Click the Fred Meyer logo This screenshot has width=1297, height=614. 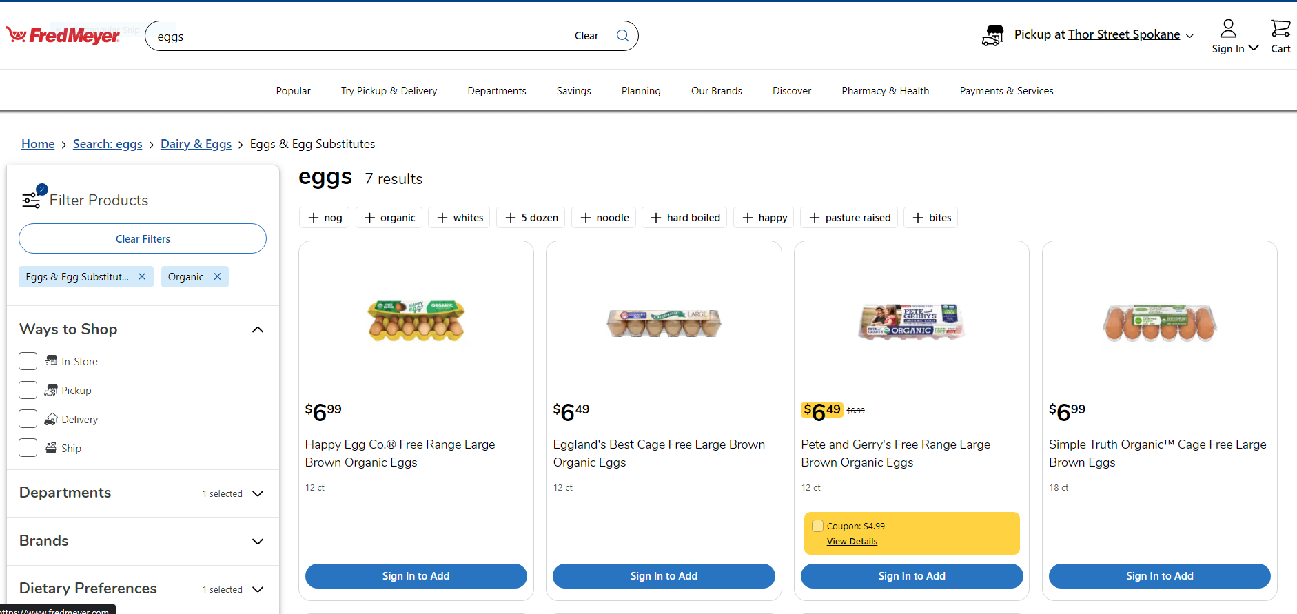[x=63, y=35]
